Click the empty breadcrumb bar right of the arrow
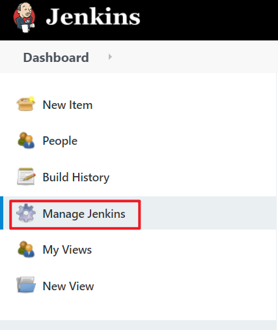Viewport: 278px width, 330px height. click(195, 57)
